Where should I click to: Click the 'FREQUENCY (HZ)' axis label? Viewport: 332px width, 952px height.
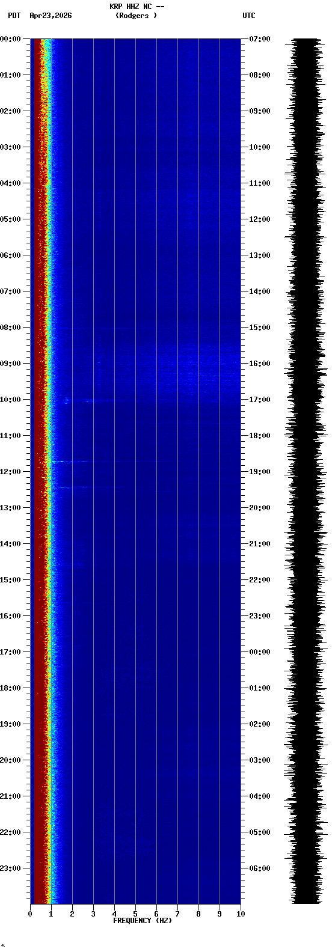(143, 921)
